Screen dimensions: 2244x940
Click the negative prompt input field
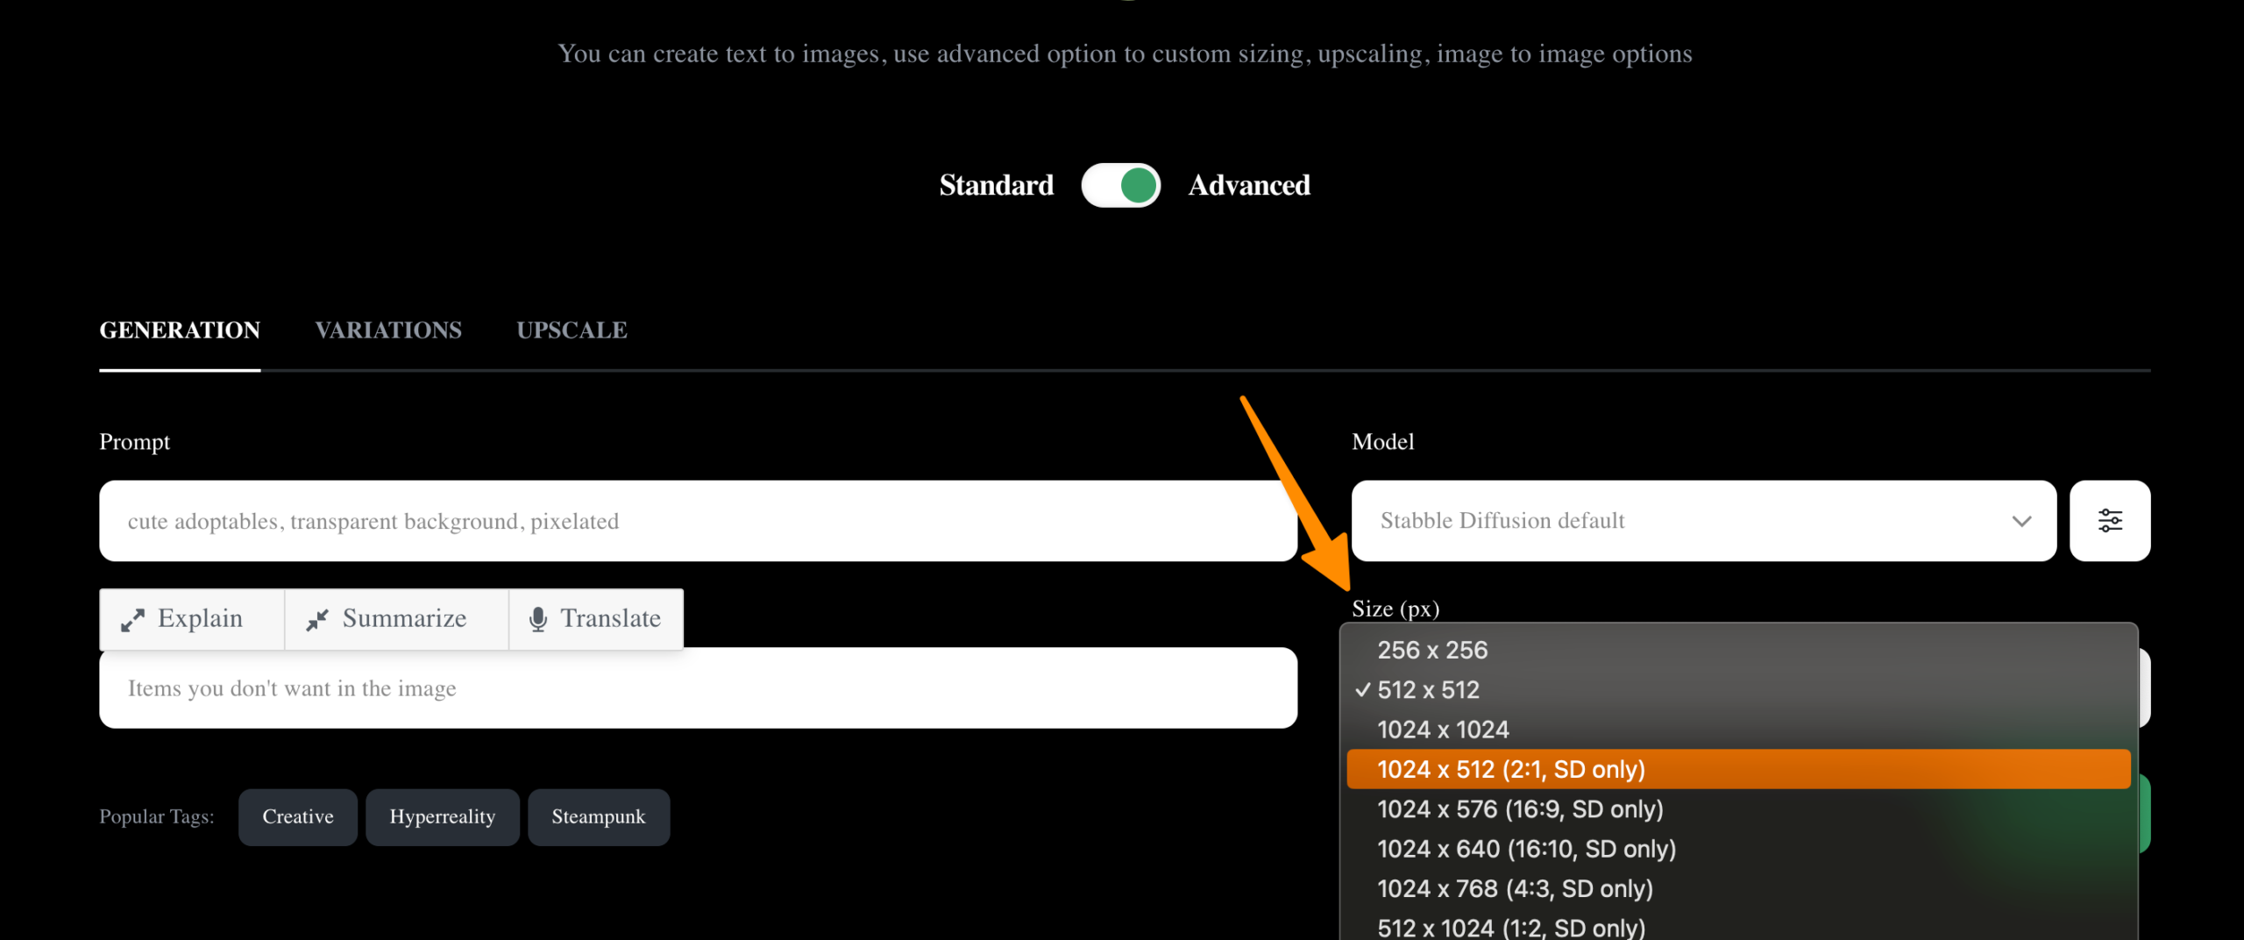coord(698,688)
